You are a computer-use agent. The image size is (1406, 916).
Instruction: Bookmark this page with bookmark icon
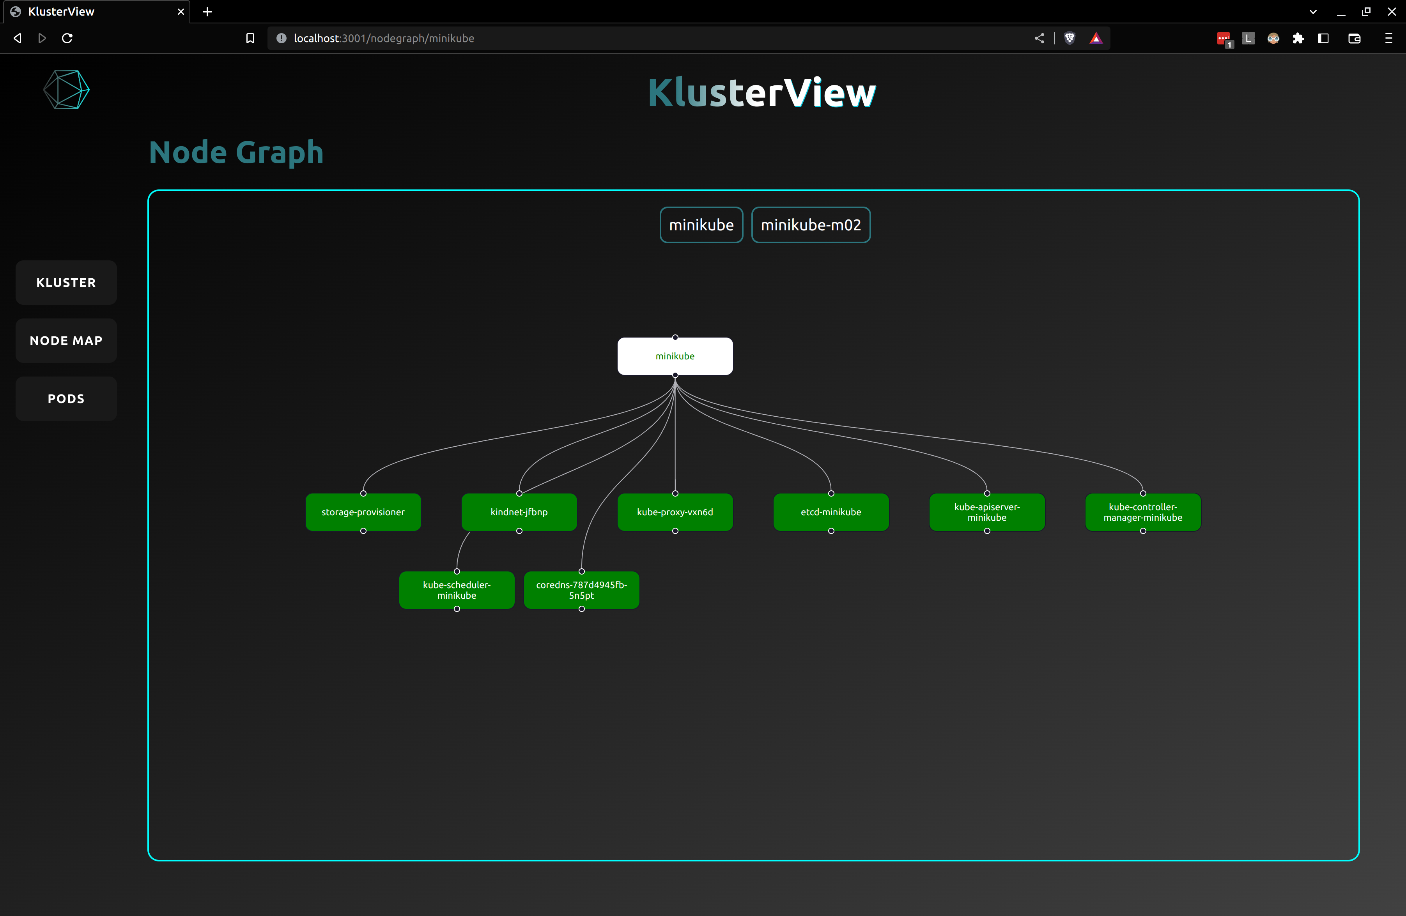pos(250,38)
